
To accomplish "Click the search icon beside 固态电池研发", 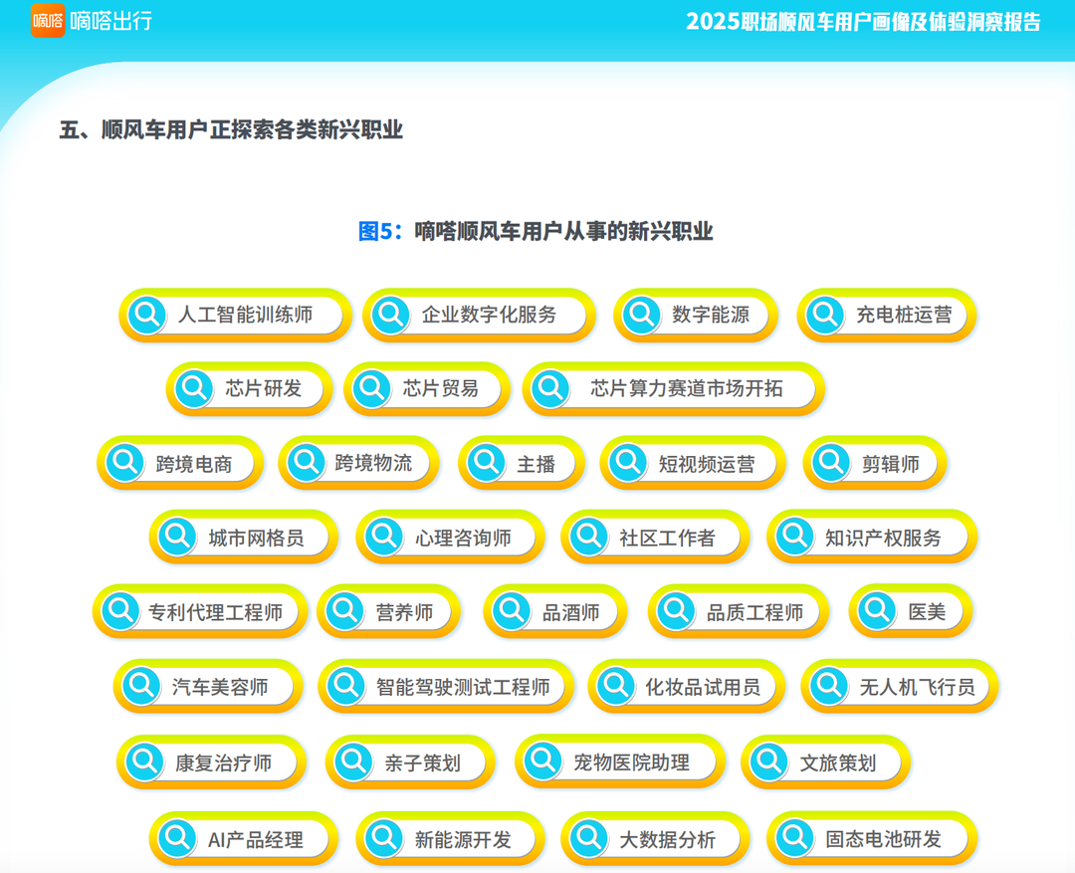I will pos(794,838).
